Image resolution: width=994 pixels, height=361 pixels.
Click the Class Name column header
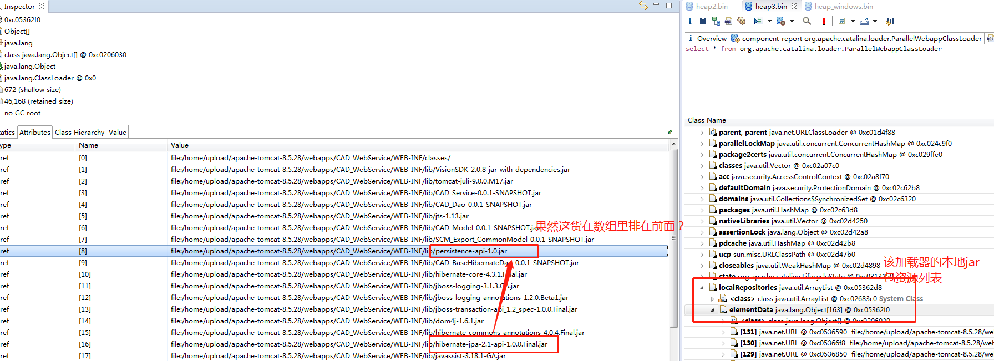click(x=839, y=120)
